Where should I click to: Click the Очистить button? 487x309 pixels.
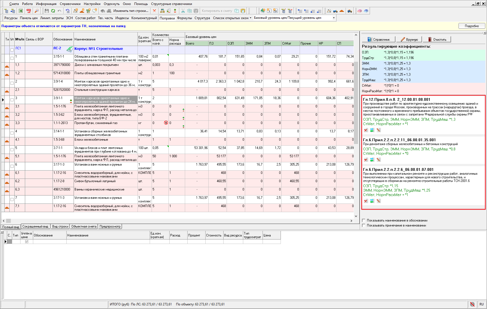(437, 40)
